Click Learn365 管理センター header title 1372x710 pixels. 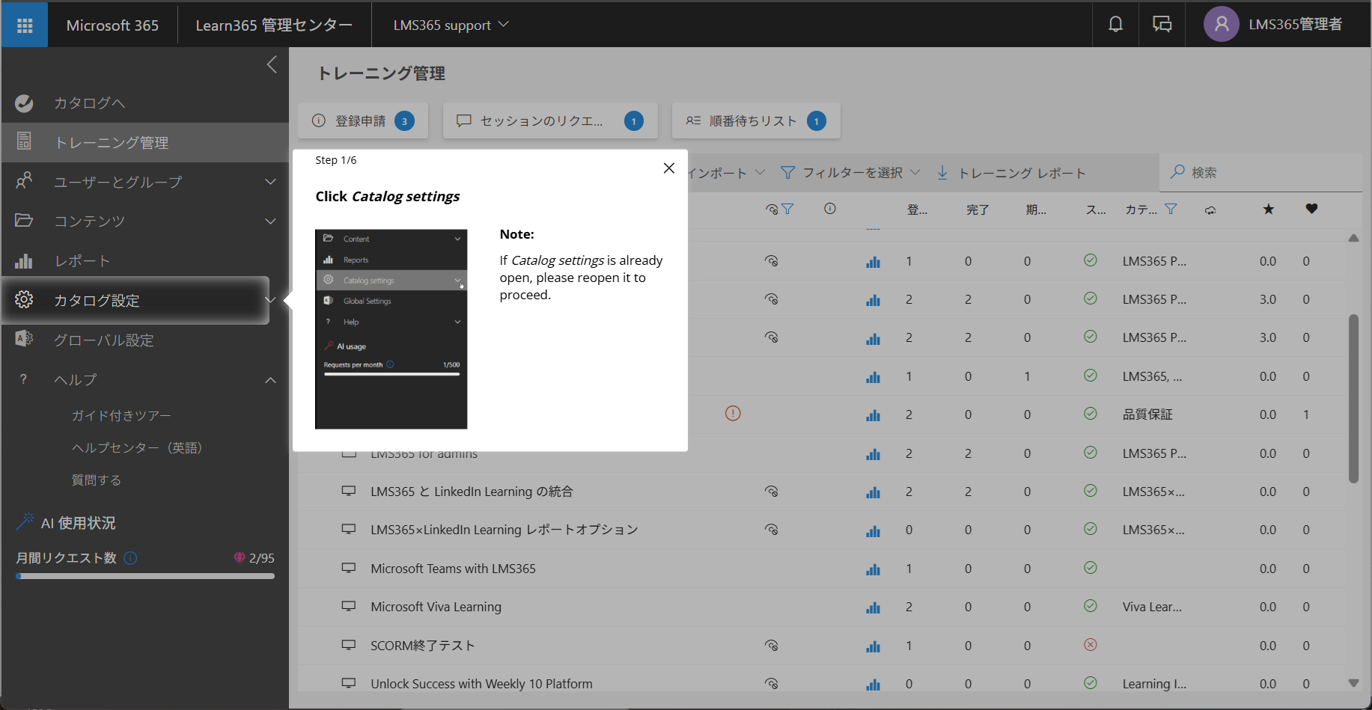pyautogui.click(x=274, y=25)
